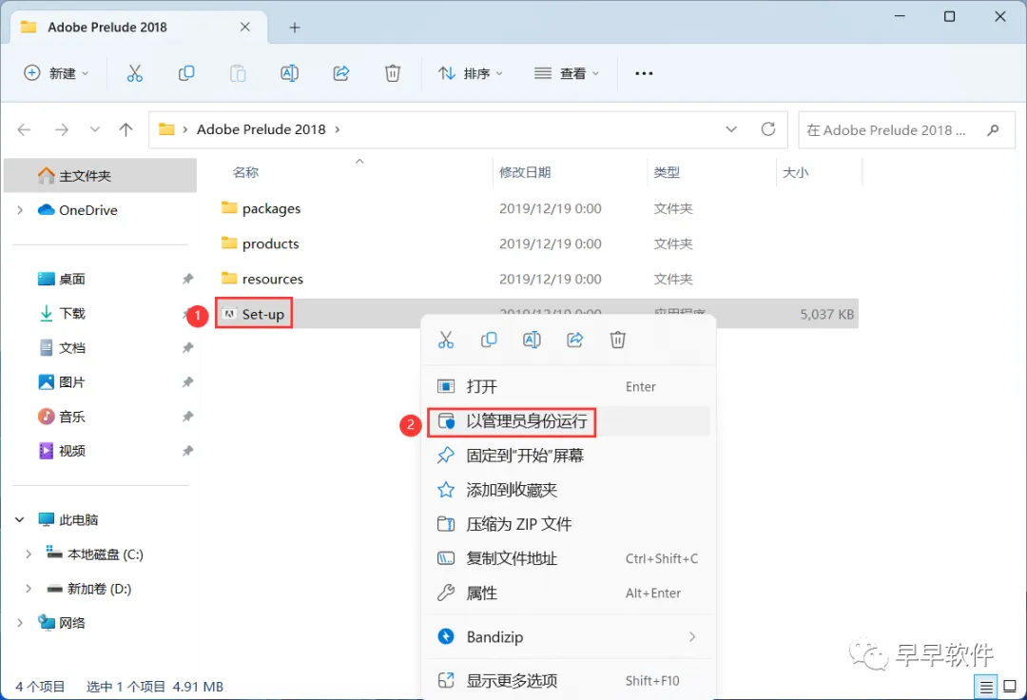Viewport: 1027px width, 700px height.
Task: Choose 属性 in the context menu
Action: pyautogui.click(x=569, y=593)
